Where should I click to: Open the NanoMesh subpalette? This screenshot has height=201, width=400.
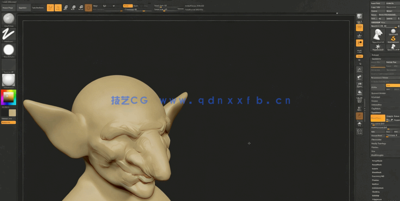377,165
